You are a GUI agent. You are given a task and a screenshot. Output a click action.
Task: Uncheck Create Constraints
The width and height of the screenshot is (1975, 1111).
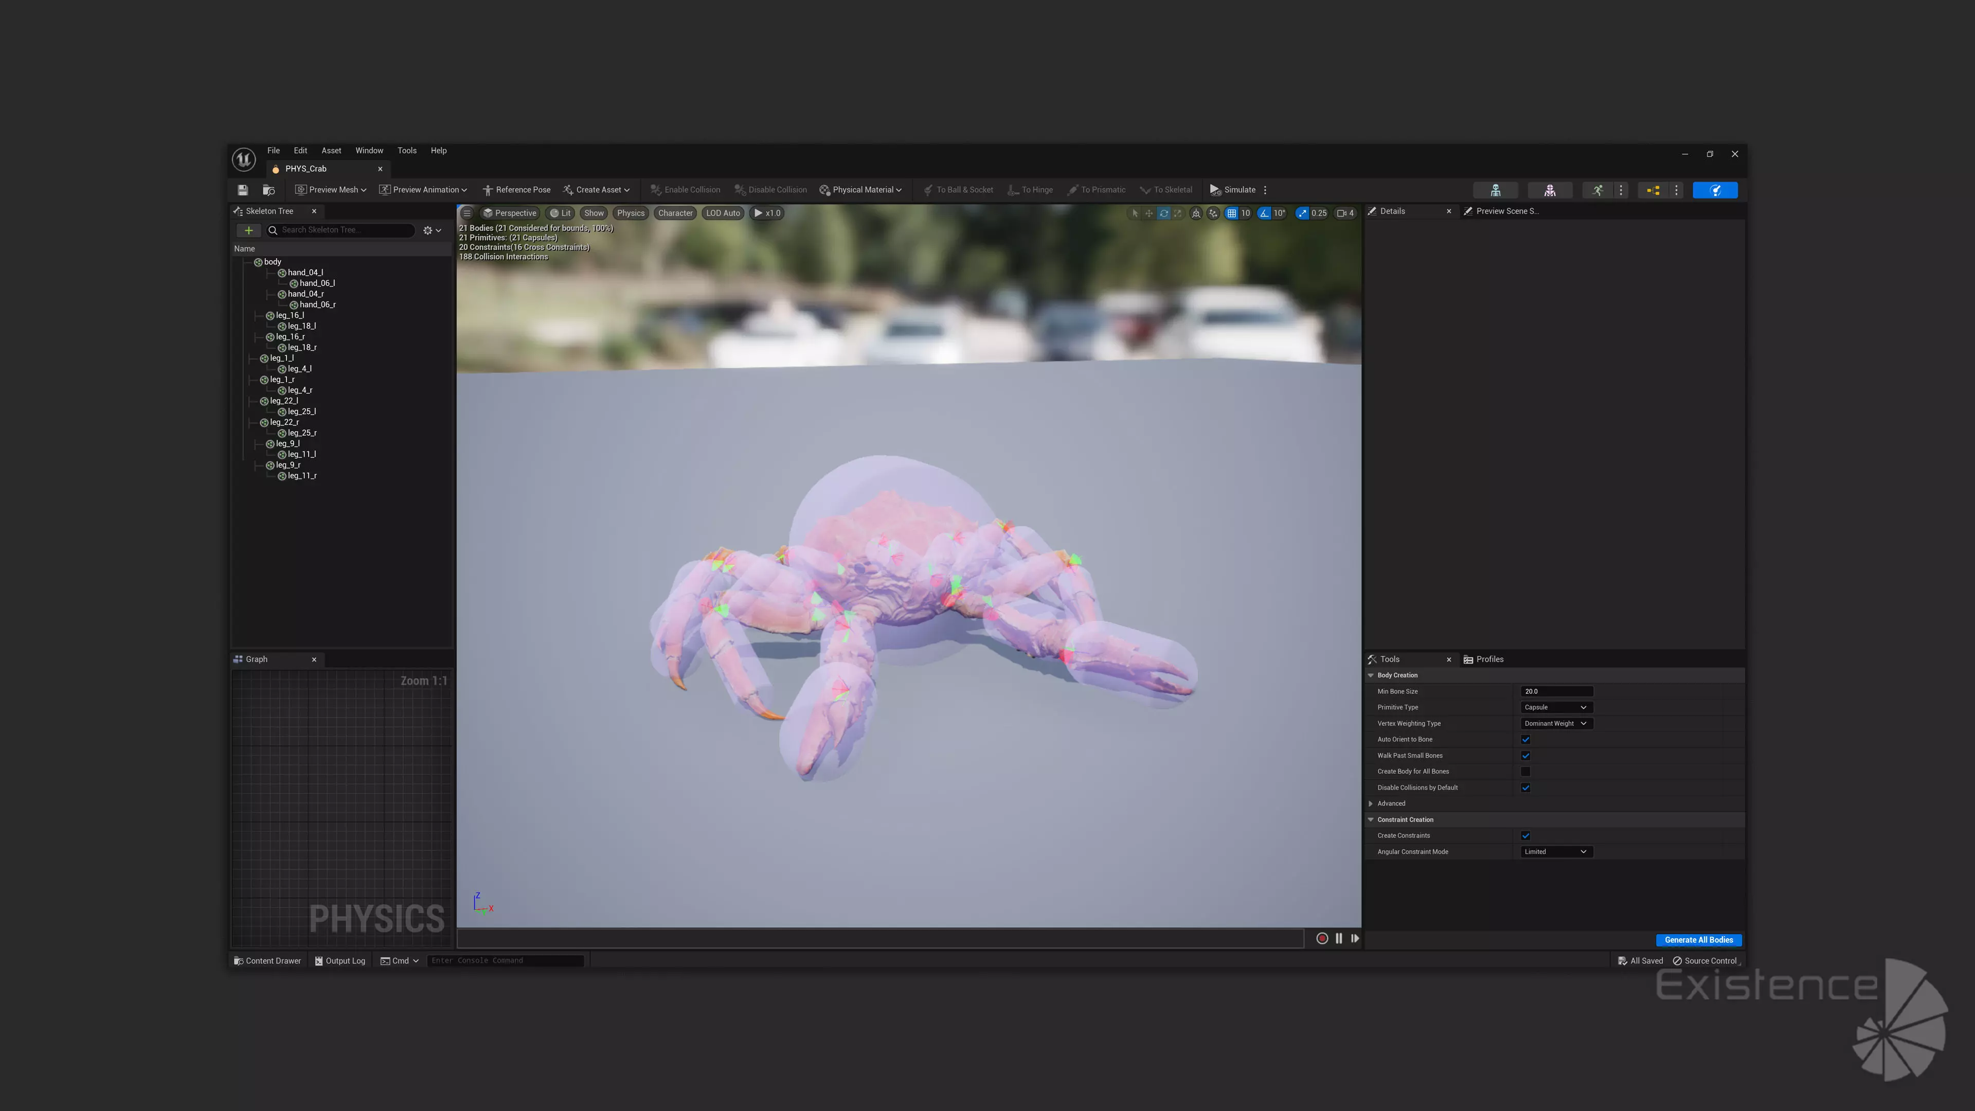1525,836
